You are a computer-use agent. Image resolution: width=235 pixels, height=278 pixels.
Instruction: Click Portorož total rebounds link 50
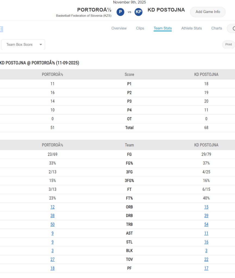(x=52, y=225)
